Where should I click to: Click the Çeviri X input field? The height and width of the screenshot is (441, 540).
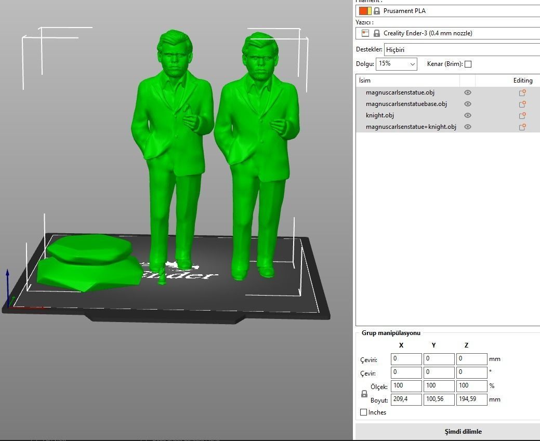pos(406,359)
